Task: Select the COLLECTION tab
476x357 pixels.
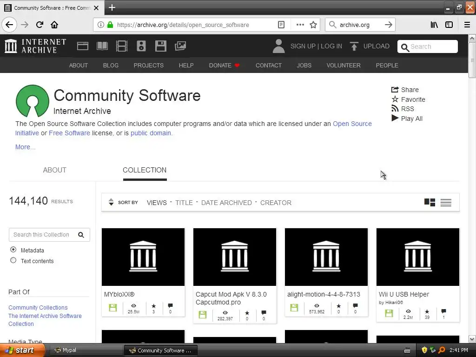Action: [x=145, y=170]
